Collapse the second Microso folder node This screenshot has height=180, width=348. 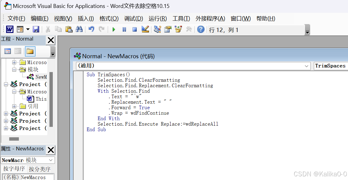click(14, 92)
